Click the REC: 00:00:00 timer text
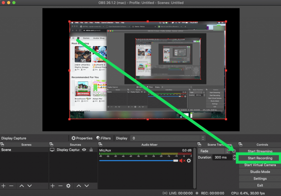 click(x=213, y=193)
